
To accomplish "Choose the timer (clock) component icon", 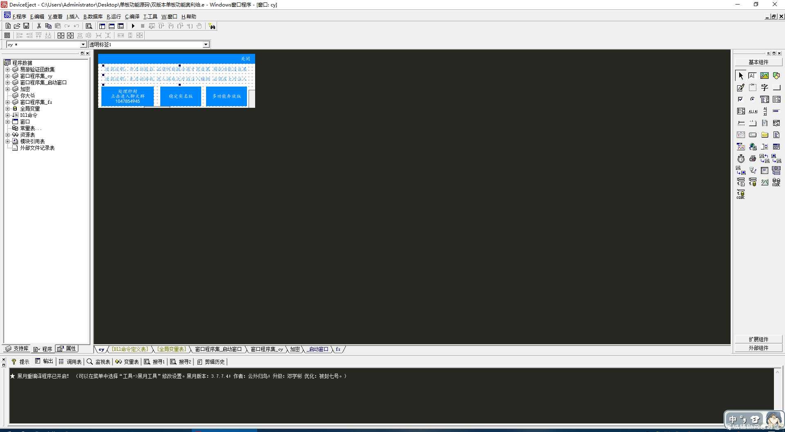I will click(x=741, y=159).
